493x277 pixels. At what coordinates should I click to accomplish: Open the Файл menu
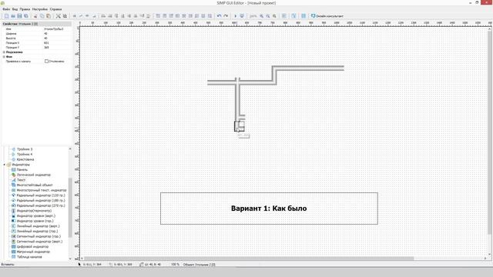pos(6,9)
